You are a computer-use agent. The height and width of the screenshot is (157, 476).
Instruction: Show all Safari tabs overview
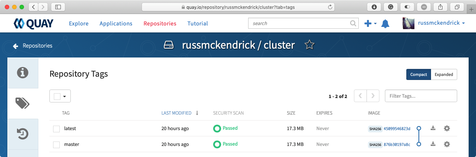pos(457,7)
